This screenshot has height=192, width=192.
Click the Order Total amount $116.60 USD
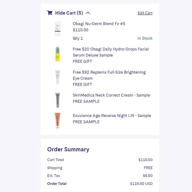[x=141, y=184]
